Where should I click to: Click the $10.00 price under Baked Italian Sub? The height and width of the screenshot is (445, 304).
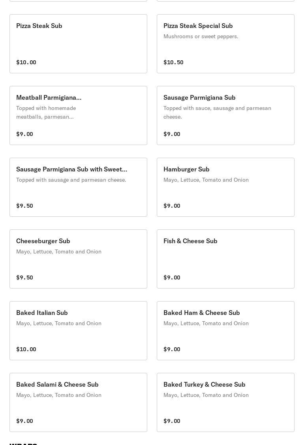[26, 349]
